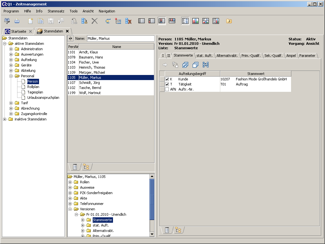Click the printer icon in the main toolbar
This screenshot has height=244, width=325.
(x=17, y=21)
